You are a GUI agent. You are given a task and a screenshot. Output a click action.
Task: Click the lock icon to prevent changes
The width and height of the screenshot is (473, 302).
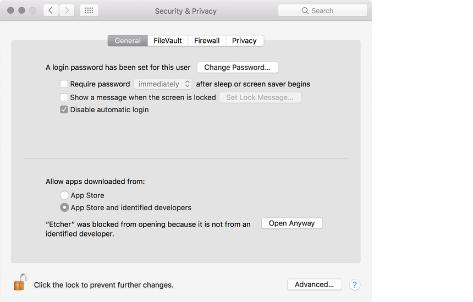20,283
